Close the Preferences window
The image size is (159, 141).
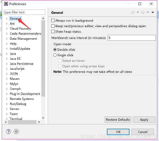click(151, 4)
